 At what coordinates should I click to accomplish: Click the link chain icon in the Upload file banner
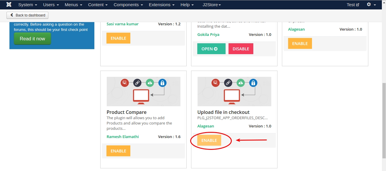(228, 83)
